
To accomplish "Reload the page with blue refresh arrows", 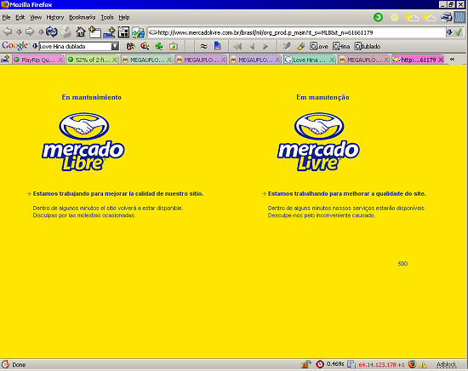I will 52,31.
